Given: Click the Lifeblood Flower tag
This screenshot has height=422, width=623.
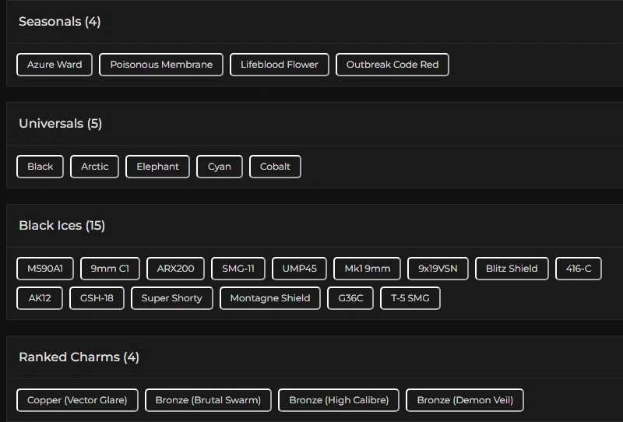Looking at the screenshot, I should (x=280, y=65).
